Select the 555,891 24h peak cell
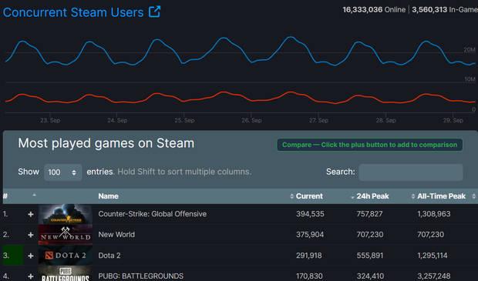The height and width of the screenshot is (281, 478). pyautogui.click(x=370, y=256)
